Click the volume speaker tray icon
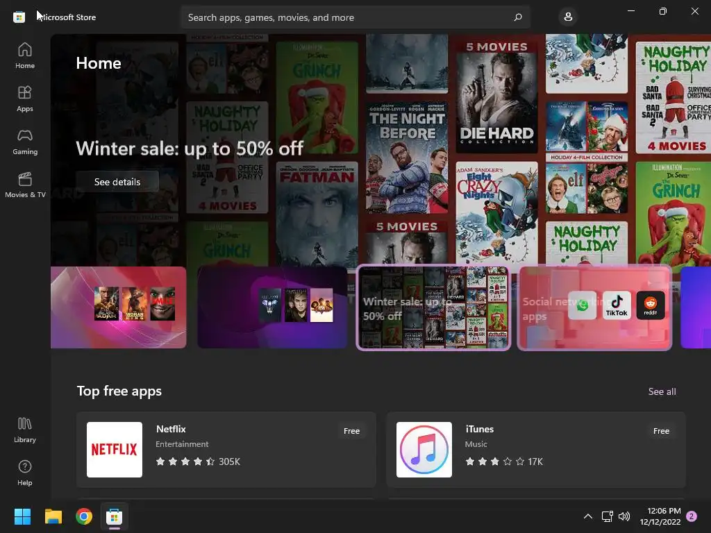The width and height of the screenshot is (711, 533). (624, 516)
